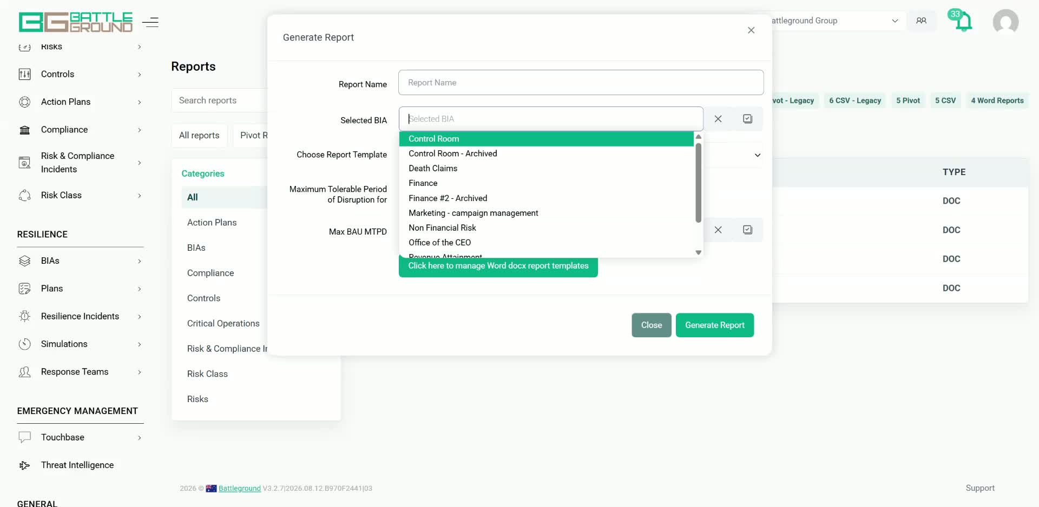This screenshot has width=1039, height=507.
Task: Select the All category
Action: coord(224,197)
